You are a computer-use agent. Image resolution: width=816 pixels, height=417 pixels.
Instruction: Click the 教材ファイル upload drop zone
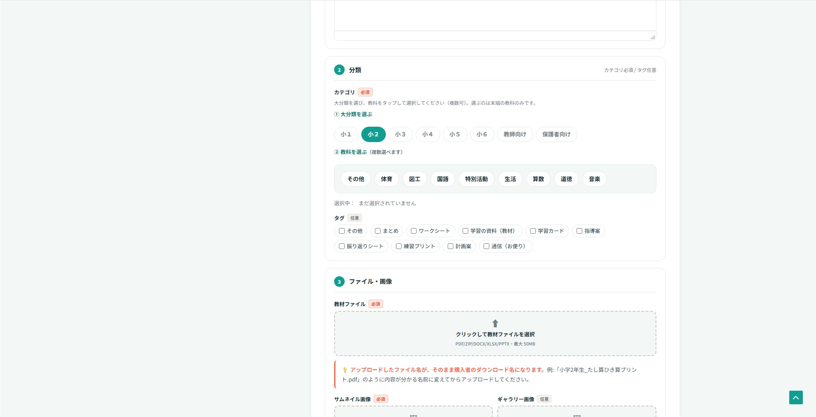[495, 333]
